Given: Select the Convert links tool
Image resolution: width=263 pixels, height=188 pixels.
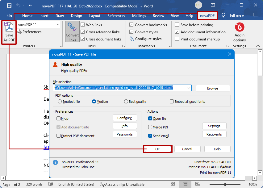Looking at the screenshot, I should tap(72, 31).
